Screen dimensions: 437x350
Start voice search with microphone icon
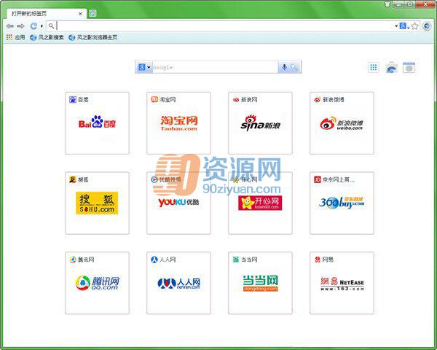point(284,67)
